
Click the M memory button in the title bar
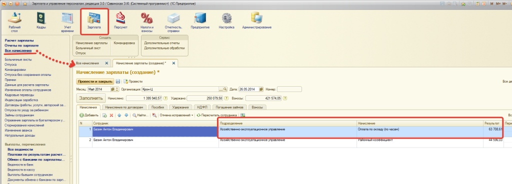[492, 3]
